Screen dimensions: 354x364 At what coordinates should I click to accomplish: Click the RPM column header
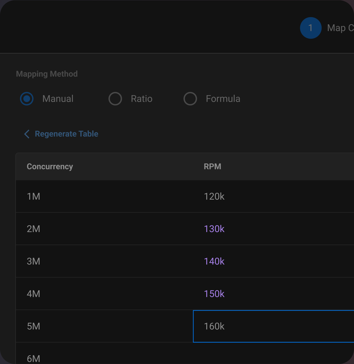coord(213,166)
